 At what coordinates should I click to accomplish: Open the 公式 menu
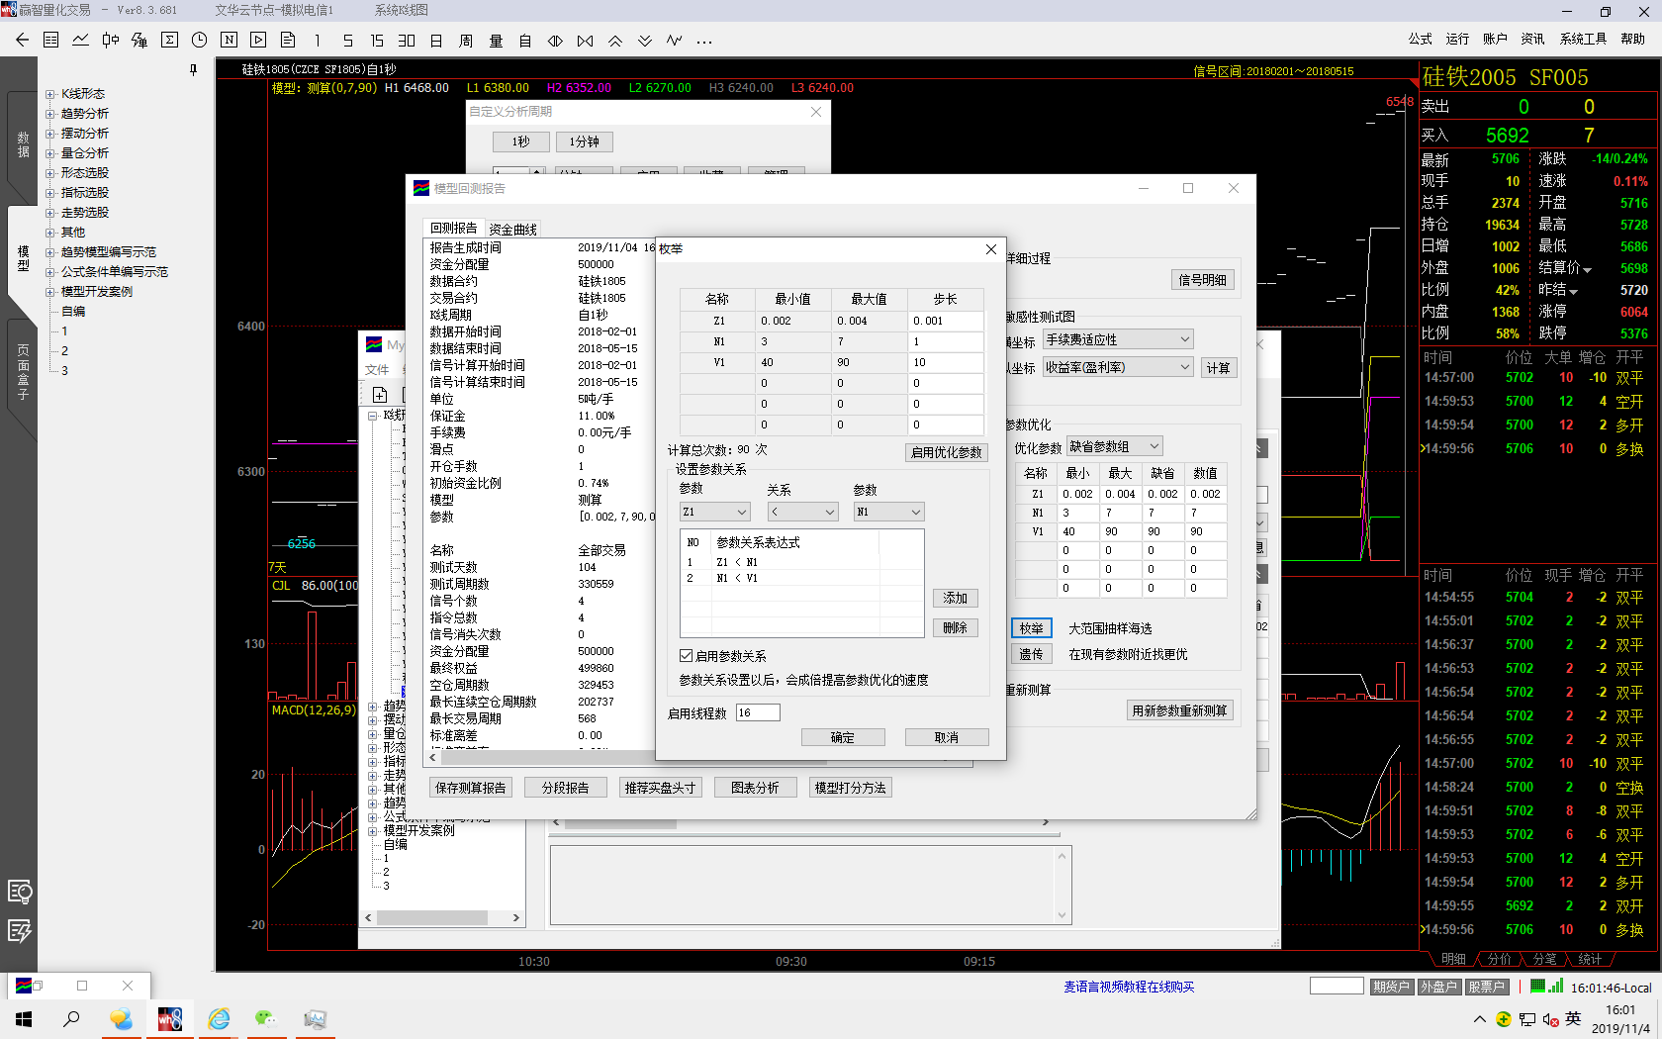(1420, 39)
